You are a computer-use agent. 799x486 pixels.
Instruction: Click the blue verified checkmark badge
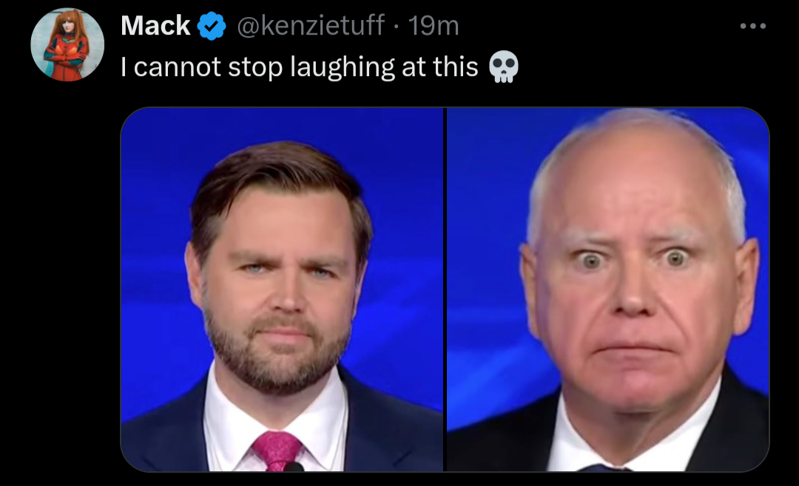(212, 26)
